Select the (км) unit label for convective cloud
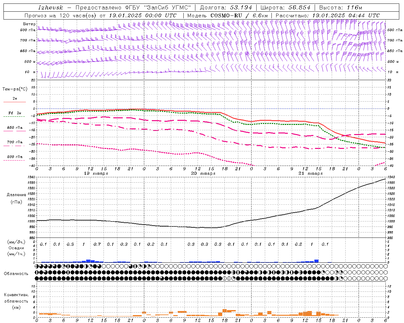Screen dimensions: 404x323 pos(16,307)
